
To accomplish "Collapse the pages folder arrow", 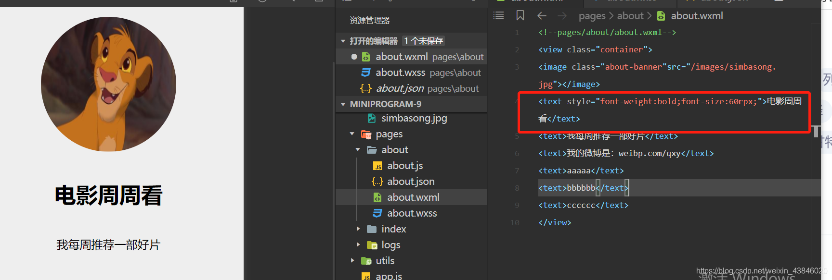I will 352,134.
